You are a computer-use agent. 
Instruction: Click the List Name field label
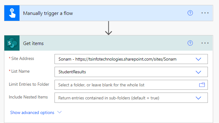[20, 71]
